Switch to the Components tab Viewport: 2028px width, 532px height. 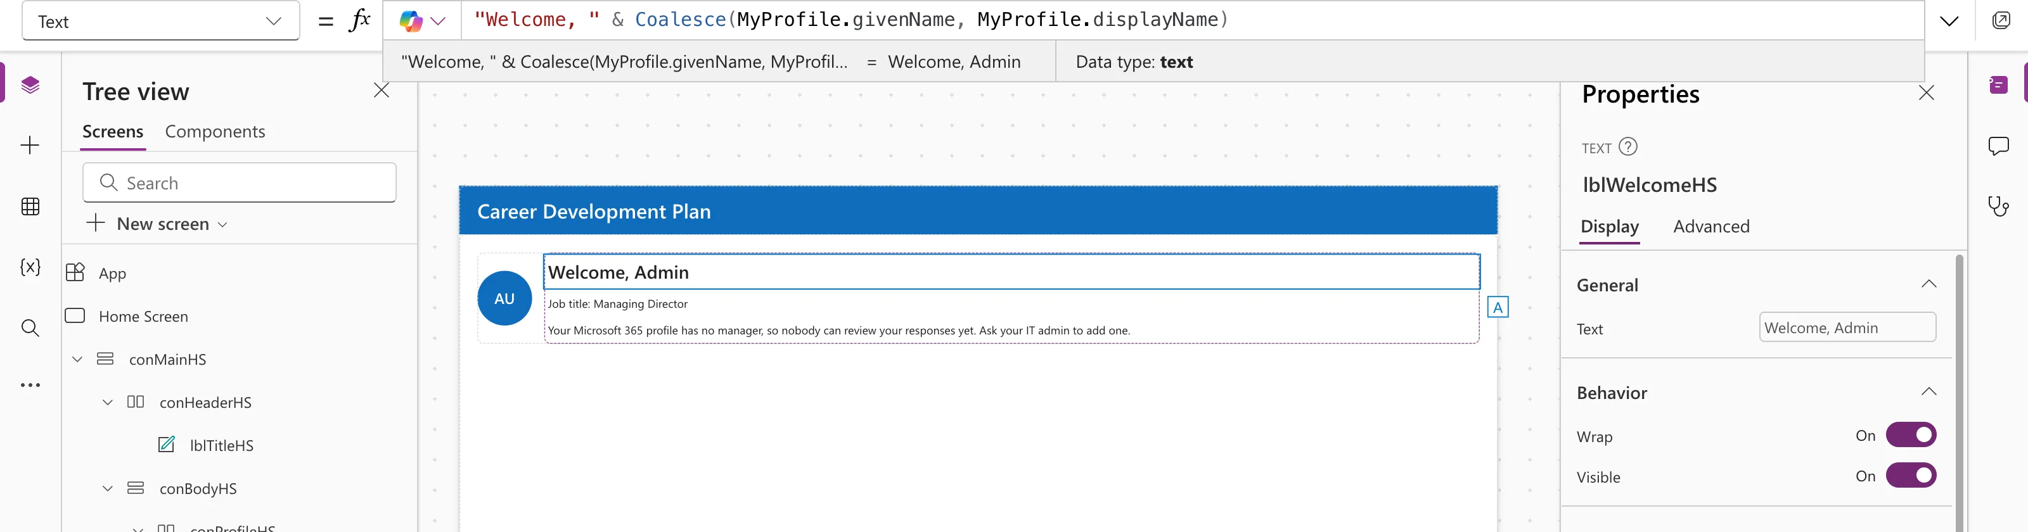pyautogui.click(x=215, y=132)
